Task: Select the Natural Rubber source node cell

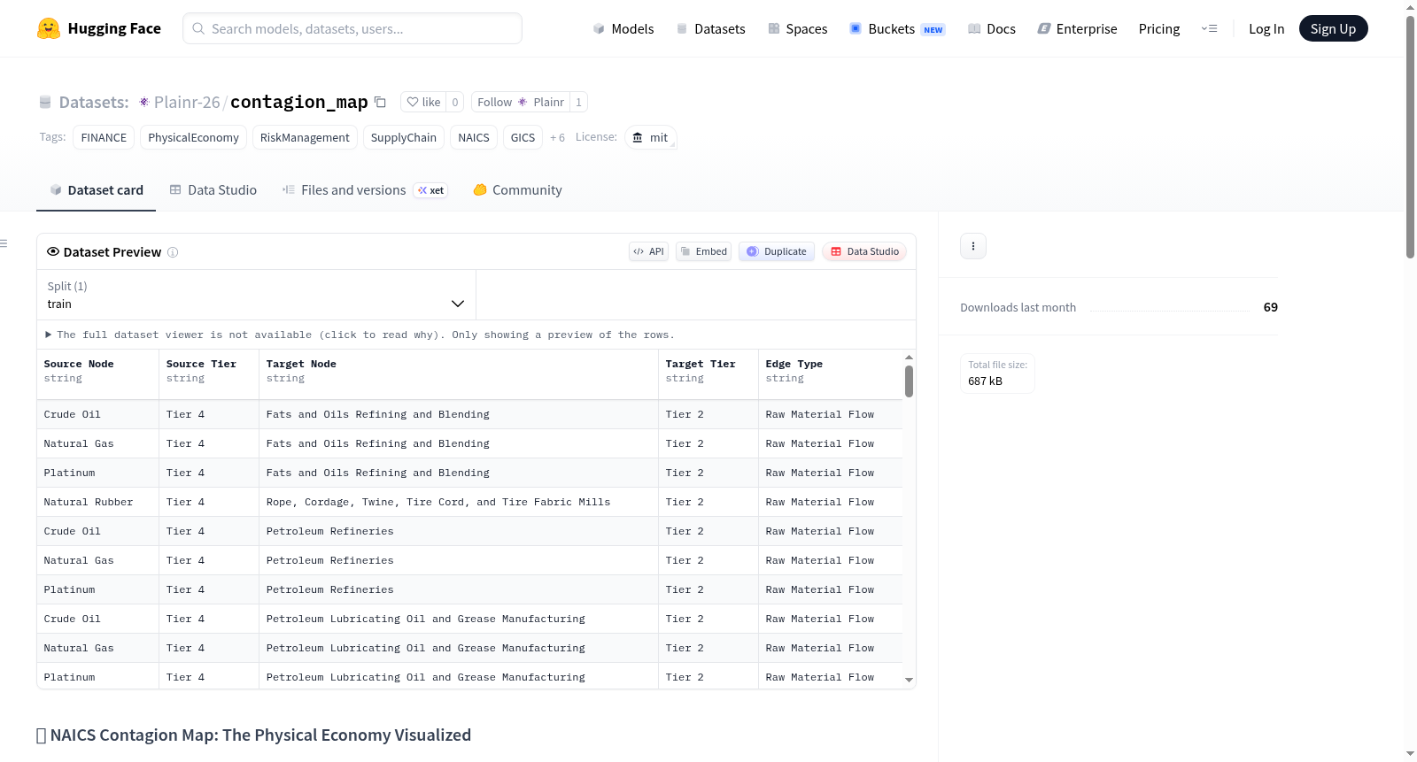Action: coord(97,502)
